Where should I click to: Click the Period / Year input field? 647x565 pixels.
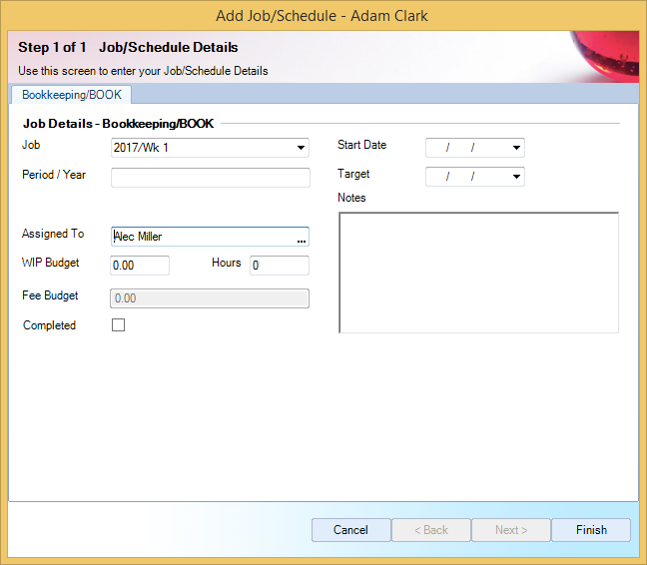point(211,178)
